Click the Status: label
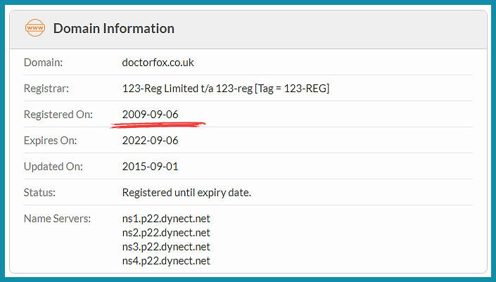496x282 pixels. click(39, 193)
